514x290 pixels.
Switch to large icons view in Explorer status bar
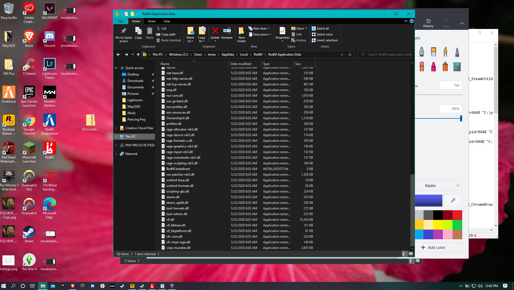click(x=411, y=254)
